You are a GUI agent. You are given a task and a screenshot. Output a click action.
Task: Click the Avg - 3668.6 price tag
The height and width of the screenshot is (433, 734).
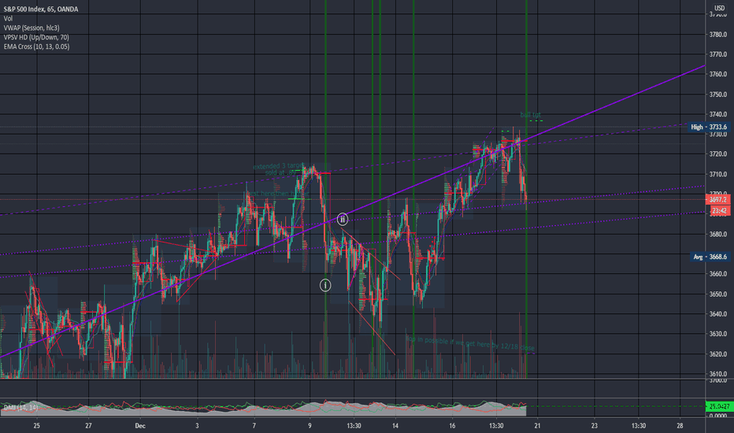pyautogui.click(x=710, y=257)
